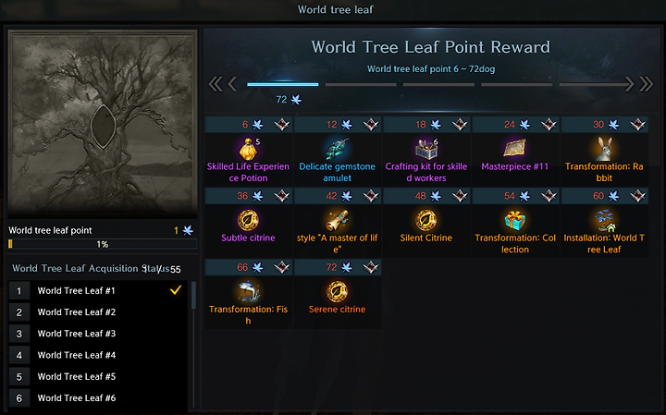Click the style "A master of life" reward
Screen dimensions: 666x415
(x=338, y=231)
